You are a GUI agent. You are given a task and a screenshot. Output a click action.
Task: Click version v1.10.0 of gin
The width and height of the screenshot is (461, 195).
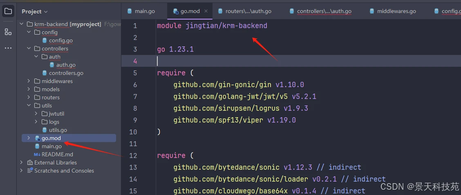290,85
